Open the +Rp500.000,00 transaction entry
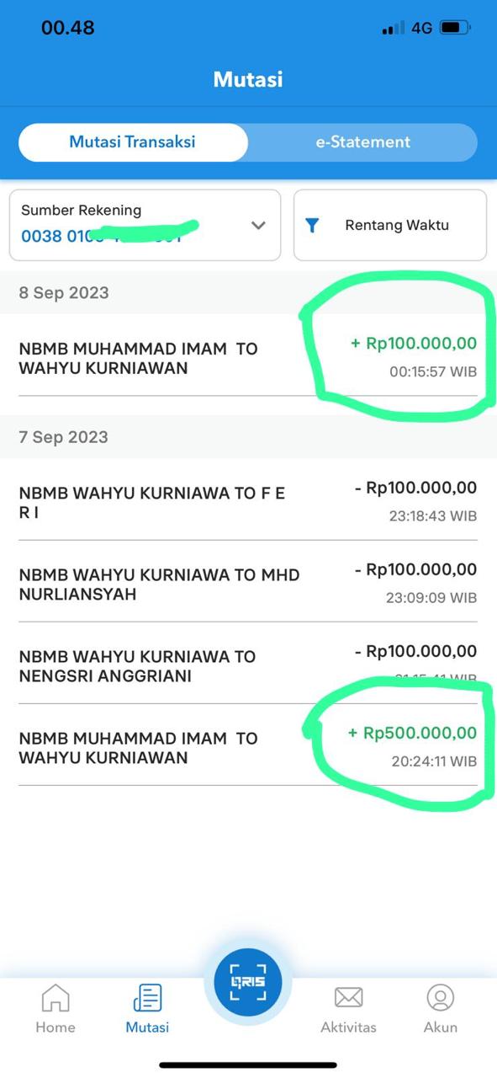Image resolution: width=497 pixels, height=1078 pixels. 248,746
